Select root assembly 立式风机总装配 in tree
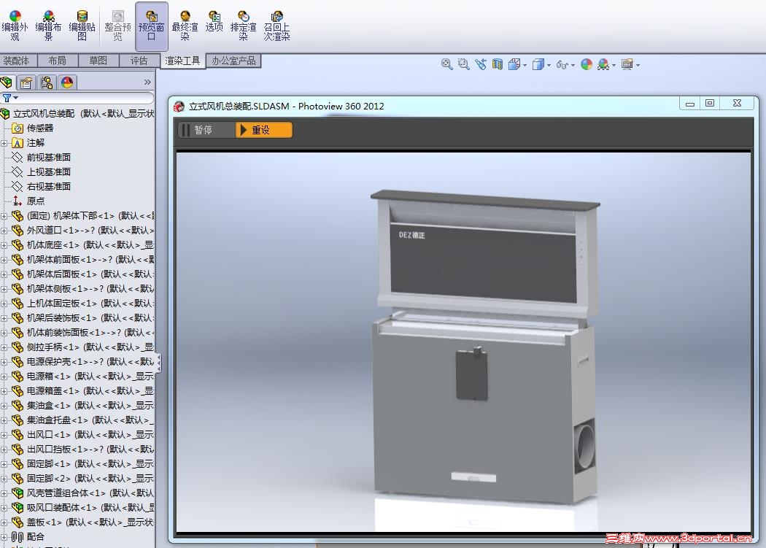This screenshot has height=548, width=766. (x=77, y=113)
